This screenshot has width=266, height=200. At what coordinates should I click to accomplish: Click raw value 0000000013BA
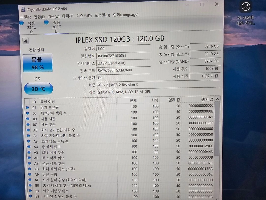click(x=200, y=169)
